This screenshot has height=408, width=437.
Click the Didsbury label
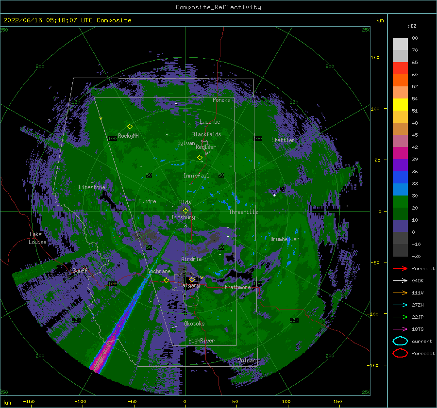click(184, 217)
